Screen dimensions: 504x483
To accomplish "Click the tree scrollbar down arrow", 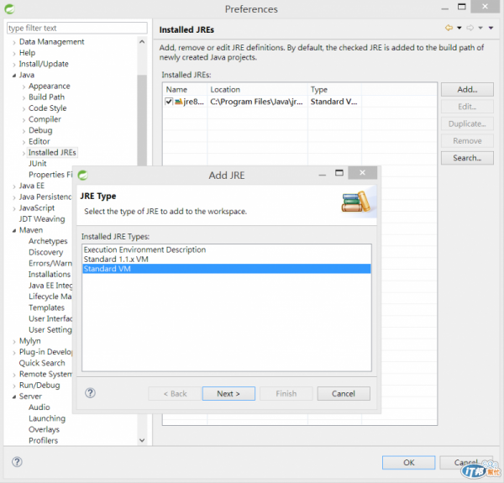I will pyautogui.click(x=142, y=440).
